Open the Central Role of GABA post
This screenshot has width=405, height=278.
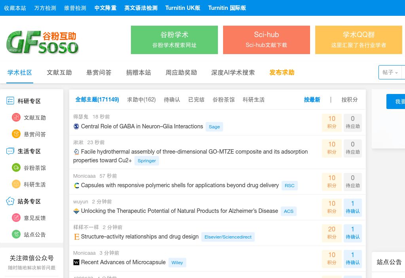tap(142, 126)
